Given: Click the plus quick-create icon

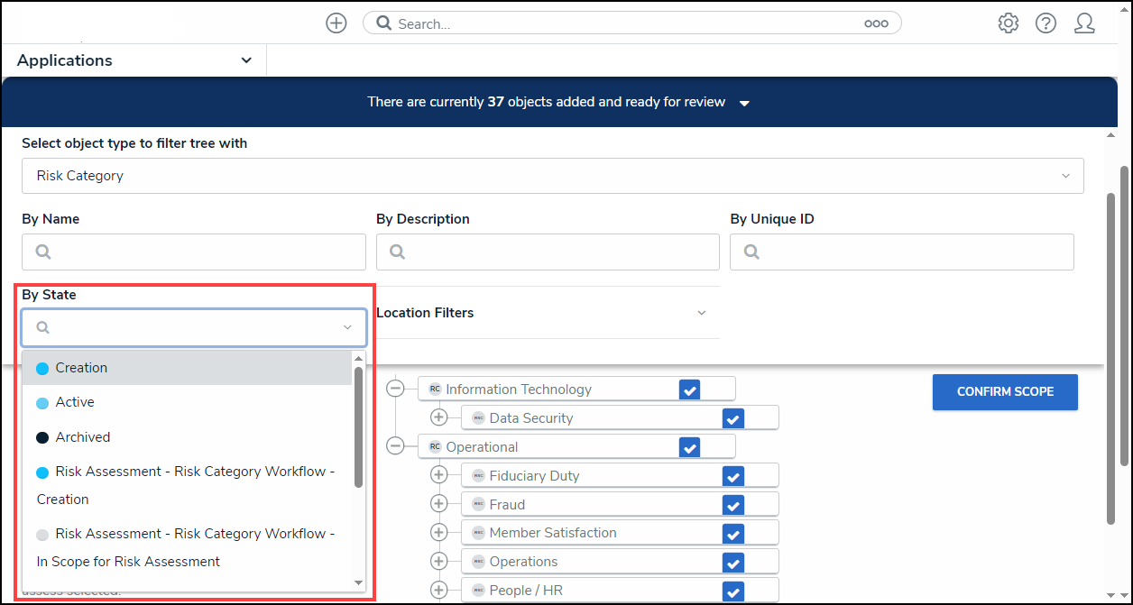Looking at the screenshot, I should click(x=336, y=23).
